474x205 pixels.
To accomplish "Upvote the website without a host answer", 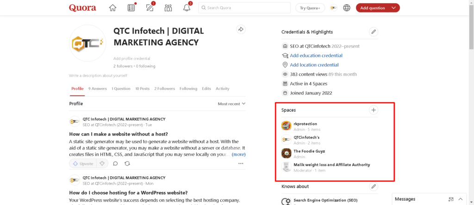I will click(x=83, y=163).
